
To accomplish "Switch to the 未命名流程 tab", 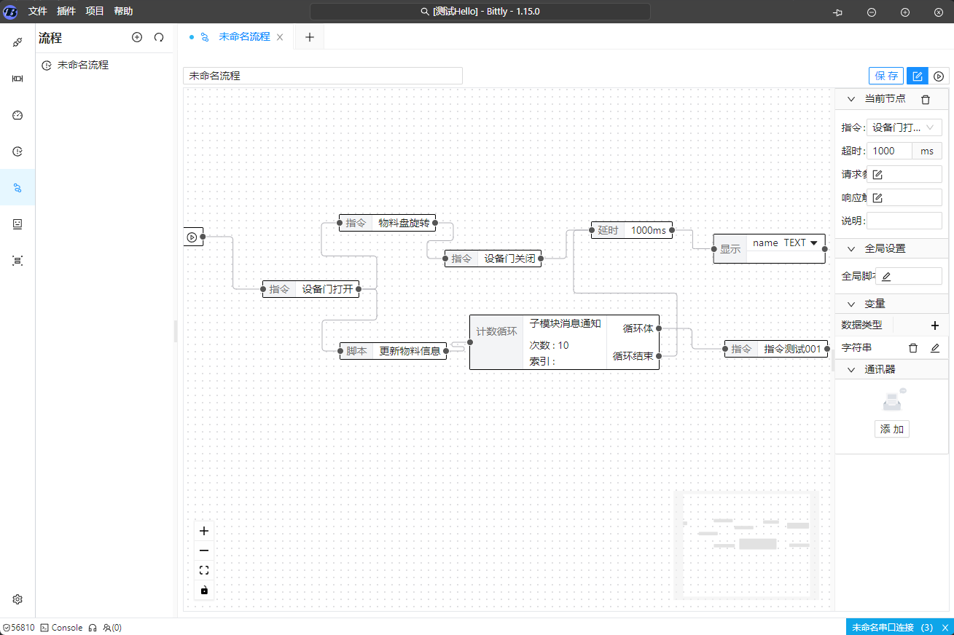I will pyautogui.click(x=244, y=36).
